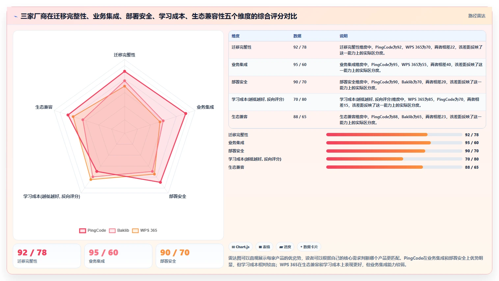The height and width of the screenshot is (281, 499).
Task: Click the 路径雷达 label in the header
Action: 477,16
